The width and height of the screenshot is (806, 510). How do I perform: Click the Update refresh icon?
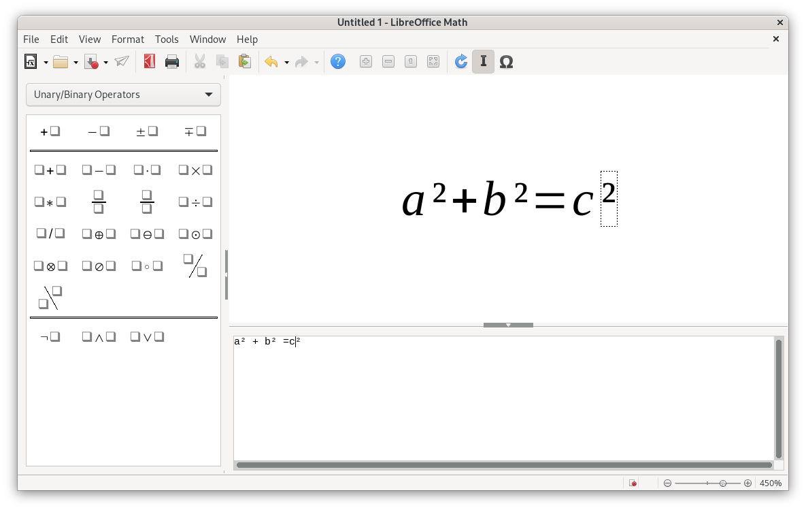pos(461,62)
